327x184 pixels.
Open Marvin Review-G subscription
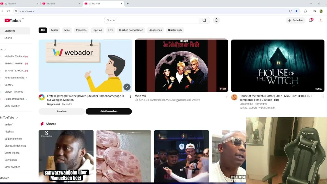click(15, 92)
